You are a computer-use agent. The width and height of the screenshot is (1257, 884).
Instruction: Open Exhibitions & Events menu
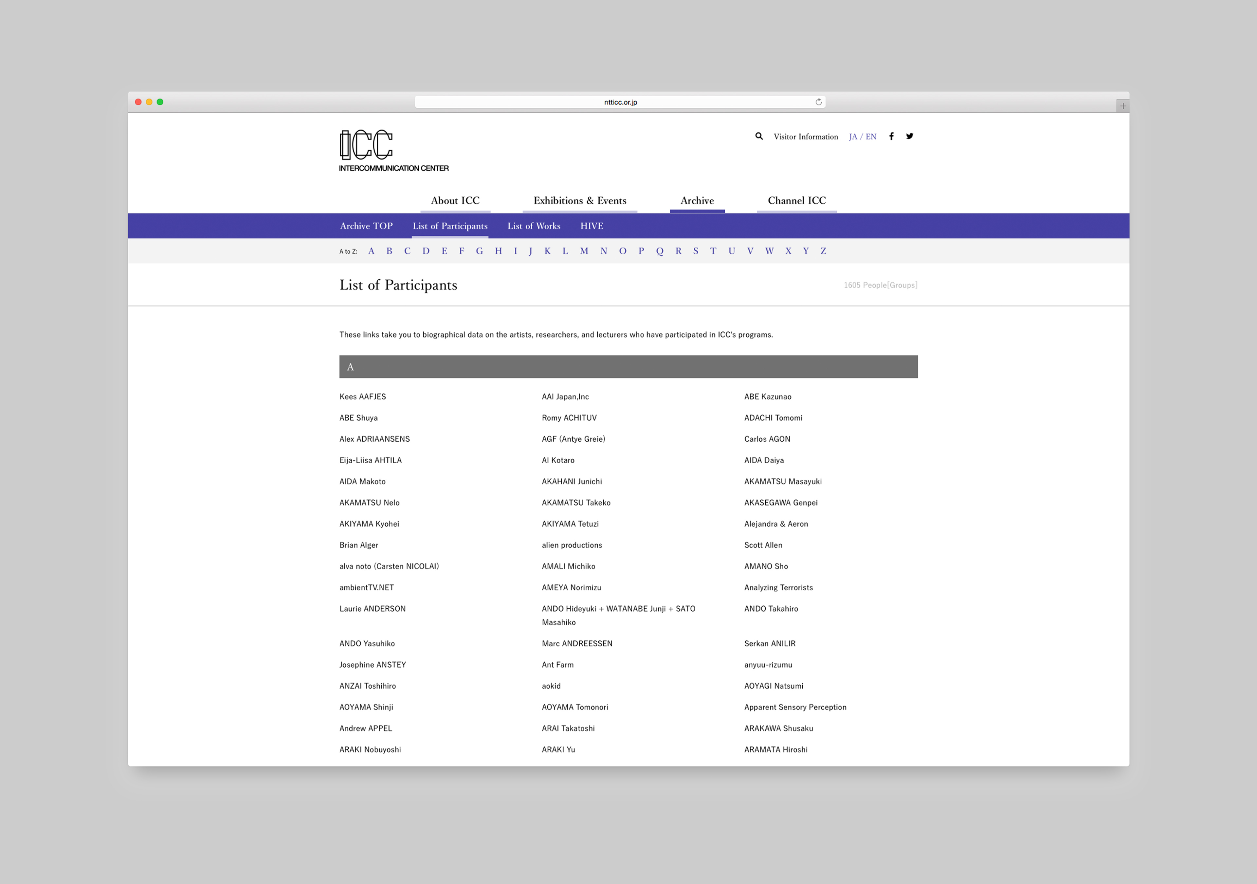click(580, 201)
